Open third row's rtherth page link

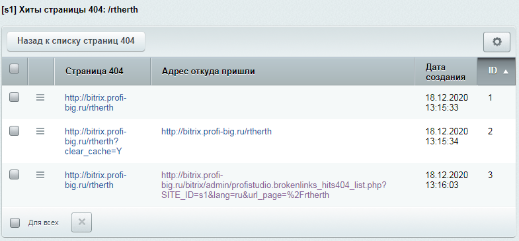[x=96, y=179]
